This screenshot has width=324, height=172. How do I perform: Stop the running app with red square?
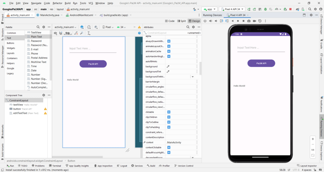(290, 9)
